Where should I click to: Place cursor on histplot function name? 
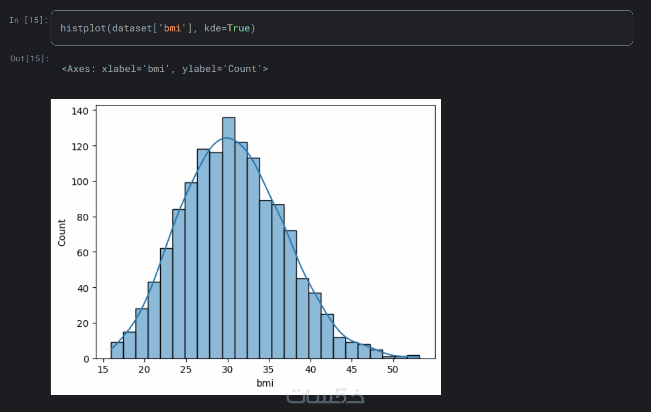point(83,28)
